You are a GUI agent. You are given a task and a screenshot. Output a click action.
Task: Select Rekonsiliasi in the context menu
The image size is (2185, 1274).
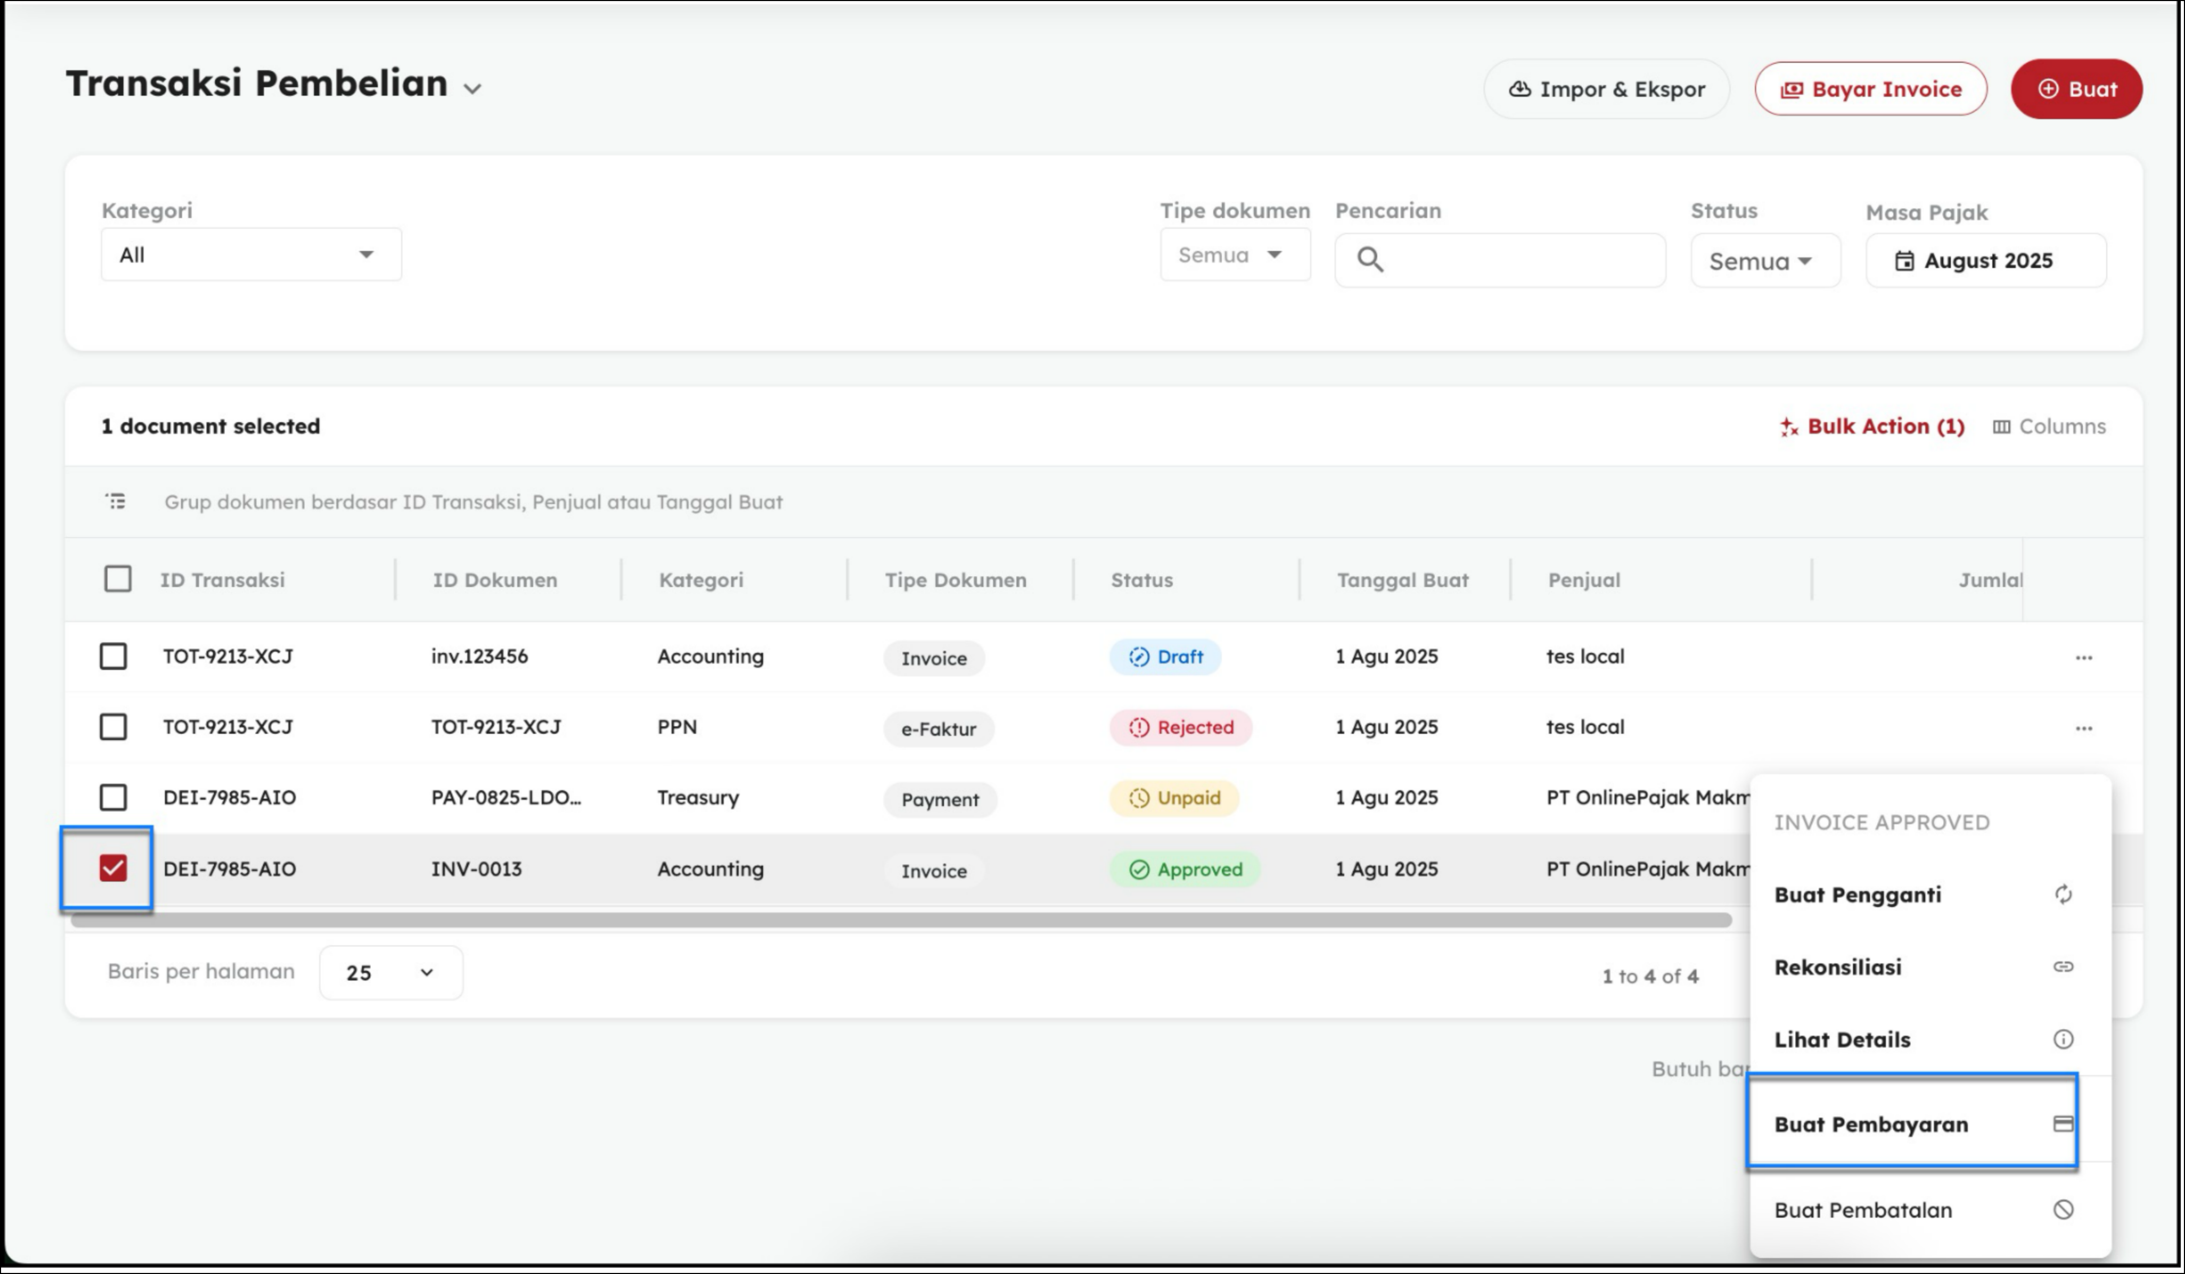coord(1837,967)
